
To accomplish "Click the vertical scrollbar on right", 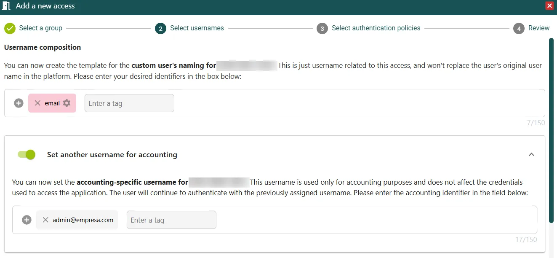I will (551, 131).
